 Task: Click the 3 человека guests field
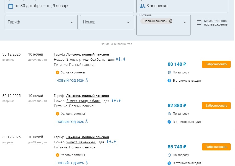(183, 6)
